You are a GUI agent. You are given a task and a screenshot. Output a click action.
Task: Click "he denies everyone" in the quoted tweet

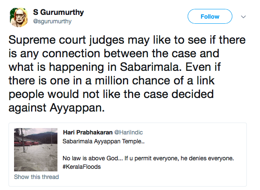pos(204,158)
